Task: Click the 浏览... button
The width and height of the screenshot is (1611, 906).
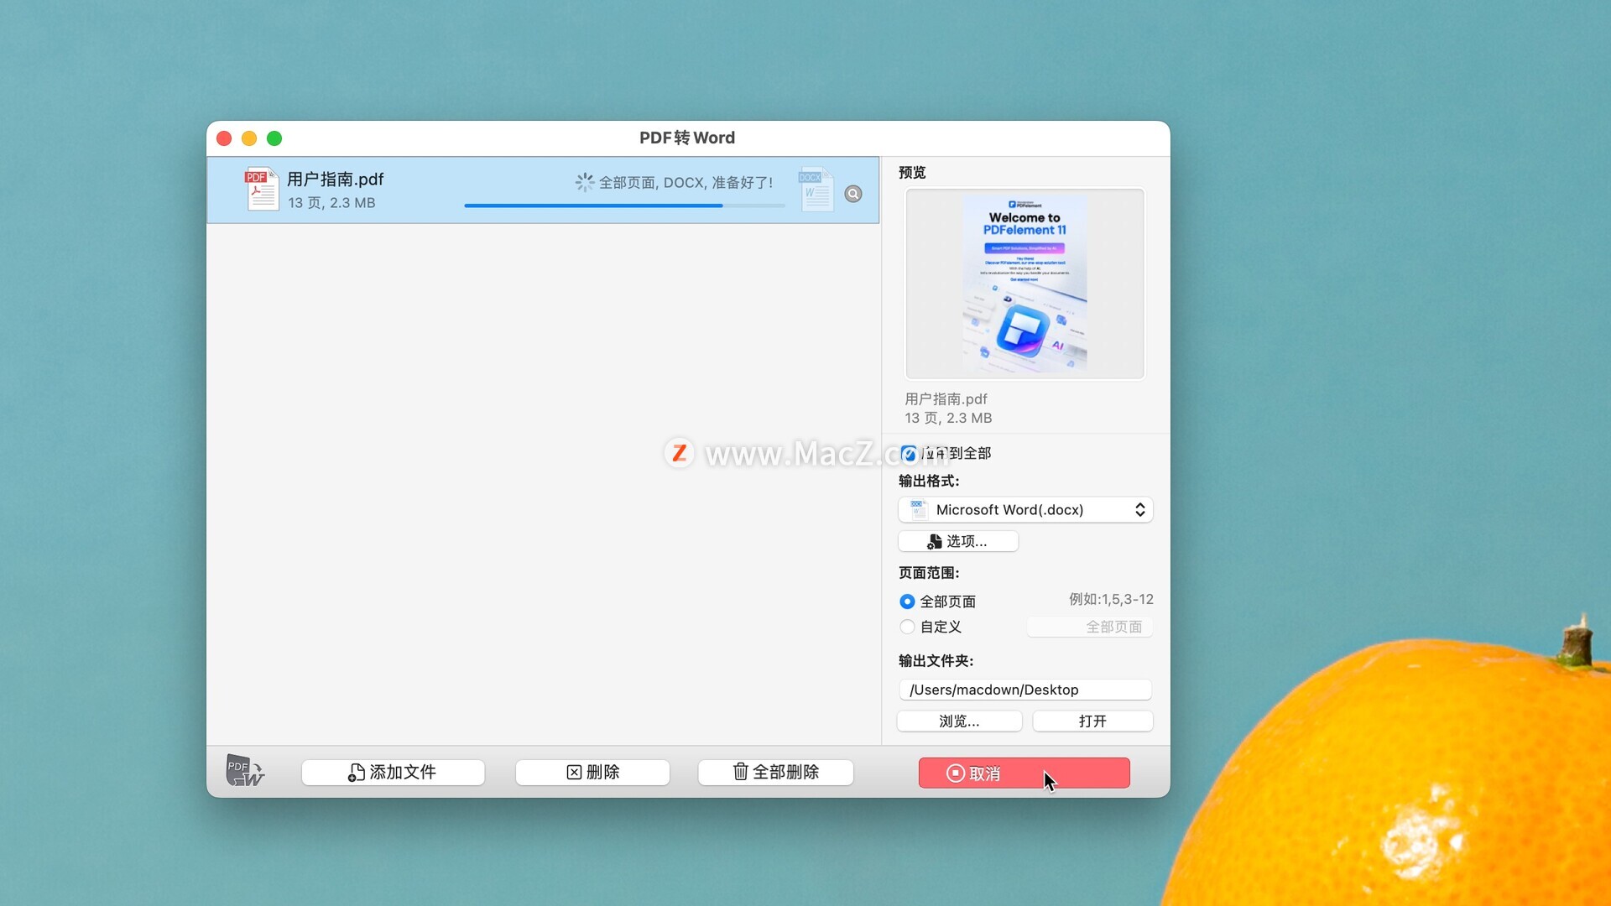Action: tap(960, 721)
